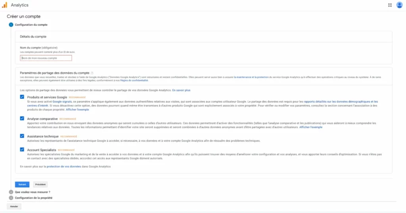Open the 'En savoir plus' link
This screenshot has height=213, width=406.
click(x=181, y=90)
